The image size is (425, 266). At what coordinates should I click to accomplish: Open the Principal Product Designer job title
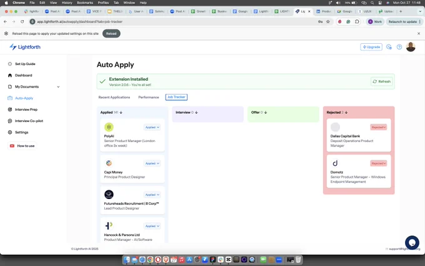(x=124, y=177)
